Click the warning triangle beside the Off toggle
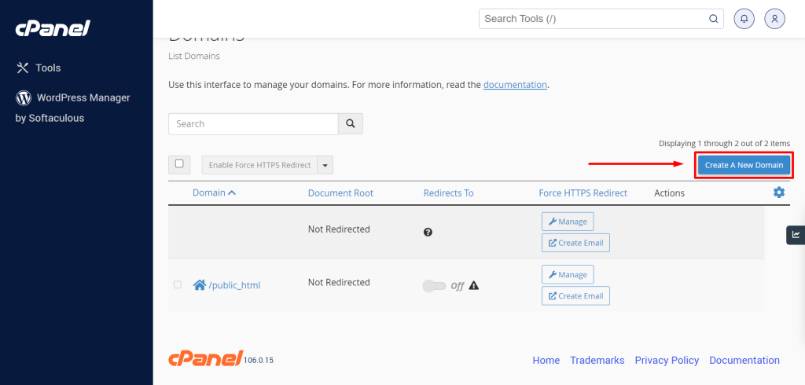 click(474, 285)
